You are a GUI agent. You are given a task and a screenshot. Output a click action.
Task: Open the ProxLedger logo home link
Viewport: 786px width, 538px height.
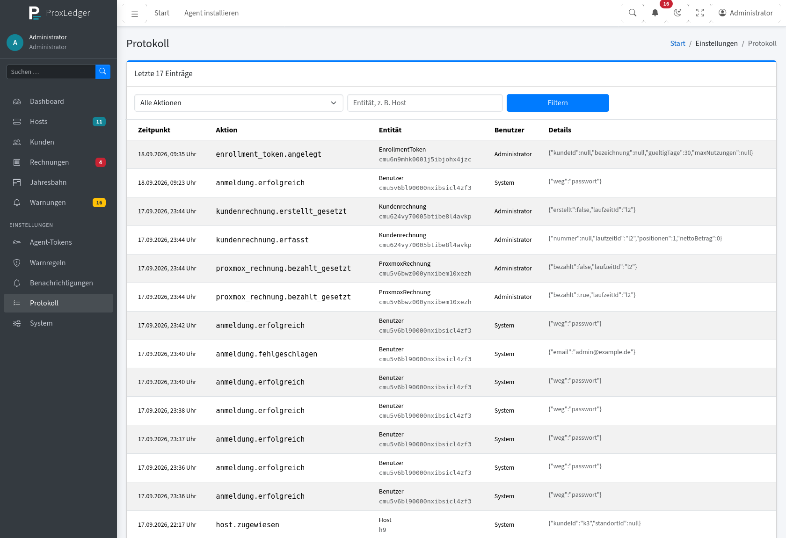point(58,13)
